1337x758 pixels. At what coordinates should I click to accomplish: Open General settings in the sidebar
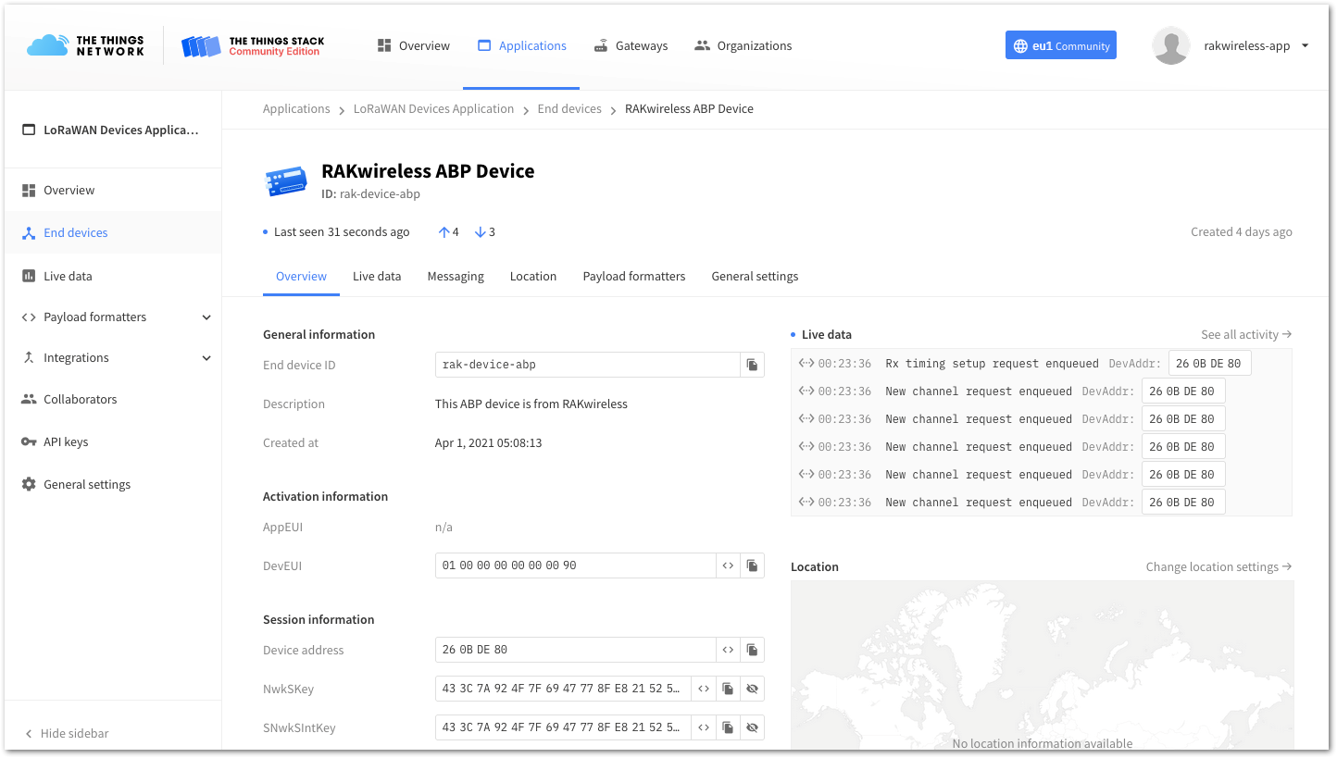coord(112,484)
